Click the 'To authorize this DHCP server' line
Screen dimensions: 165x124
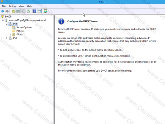tap(94, 56)
